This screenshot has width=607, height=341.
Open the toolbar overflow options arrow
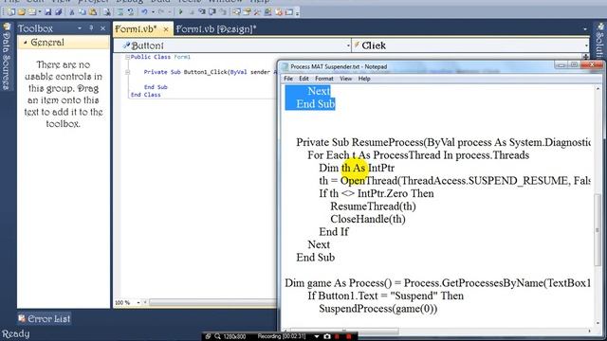(x=297, y=13)
